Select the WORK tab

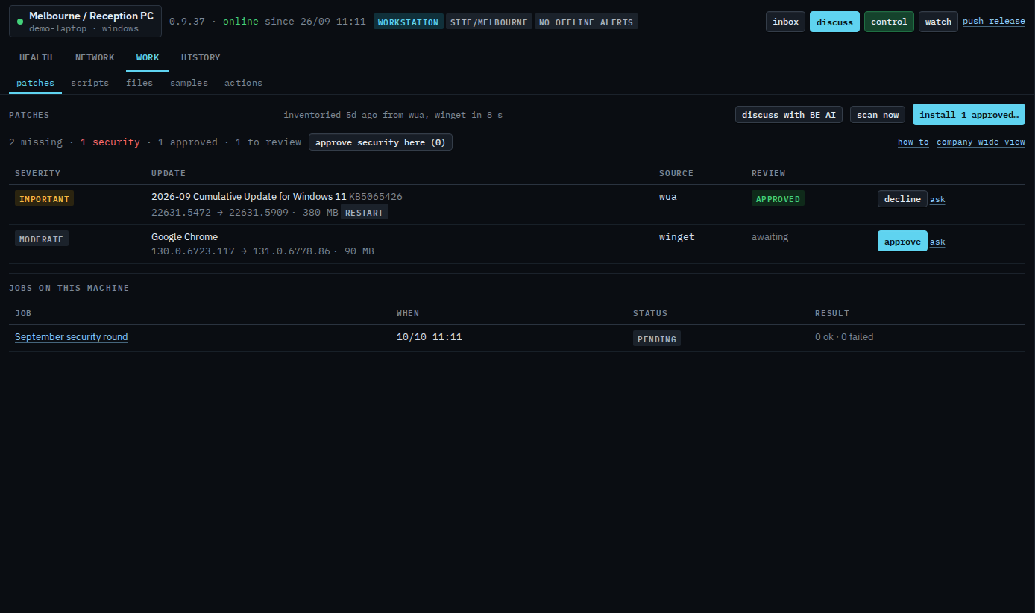point(148,57)
